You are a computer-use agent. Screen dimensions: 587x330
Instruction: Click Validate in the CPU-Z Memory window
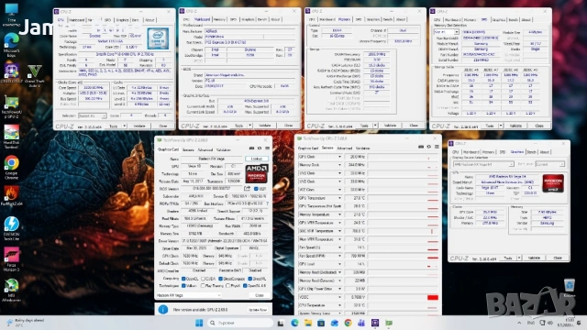tap(390, 126)
